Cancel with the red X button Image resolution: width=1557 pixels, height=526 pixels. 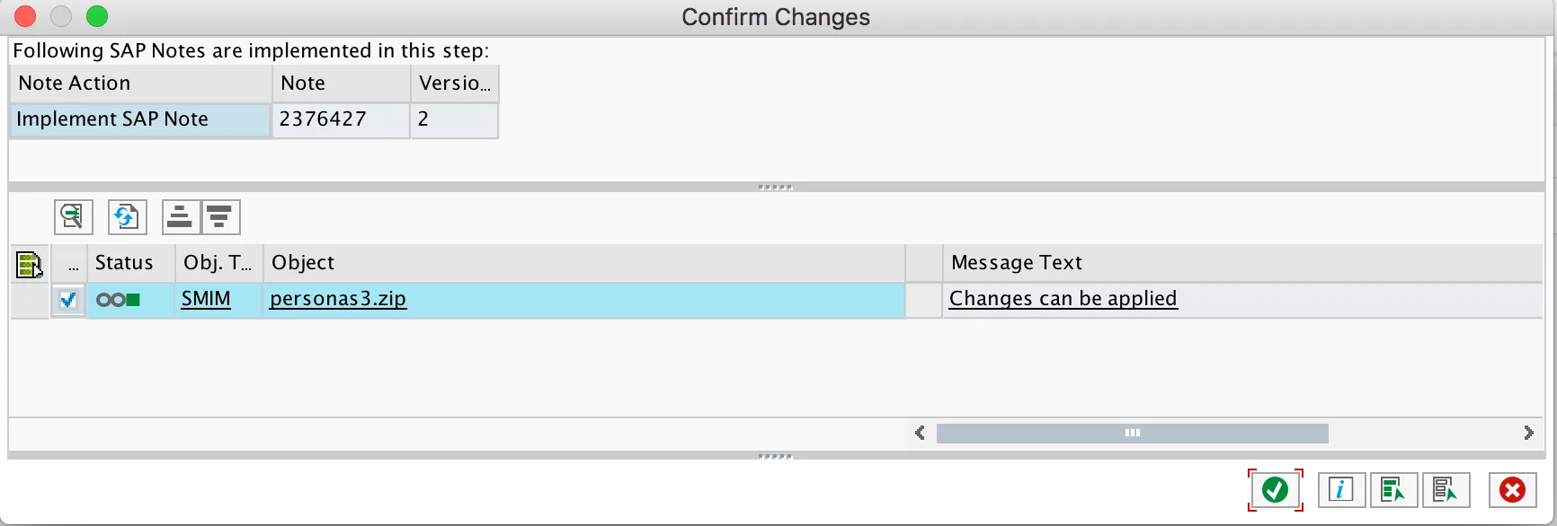pyautogui.click(x=1513, y=490)
